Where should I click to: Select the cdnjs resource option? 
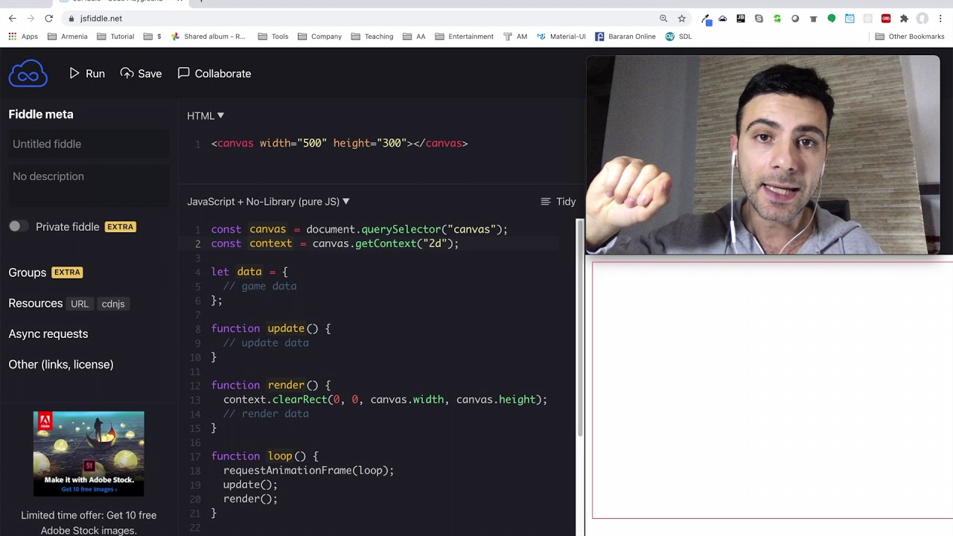113,304
